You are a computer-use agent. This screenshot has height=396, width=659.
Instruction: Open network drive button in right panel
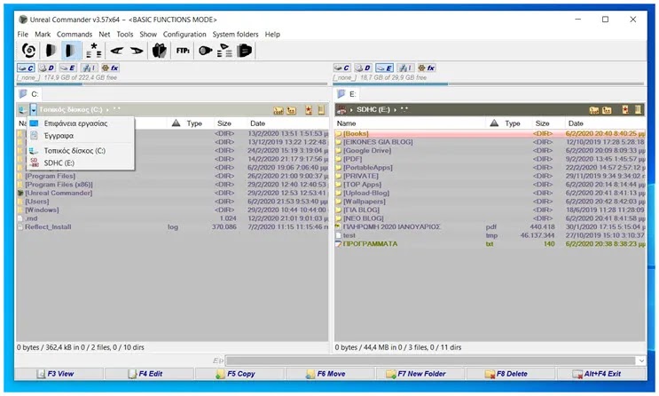[x=405, y=67]
